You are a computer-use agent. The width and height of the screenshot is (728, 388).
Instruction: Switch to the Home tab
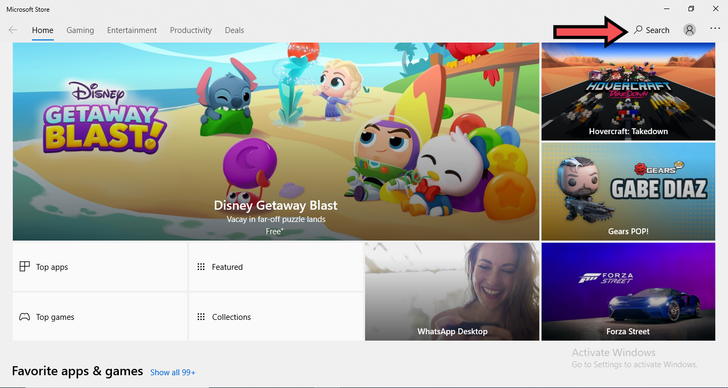[43, 30]
